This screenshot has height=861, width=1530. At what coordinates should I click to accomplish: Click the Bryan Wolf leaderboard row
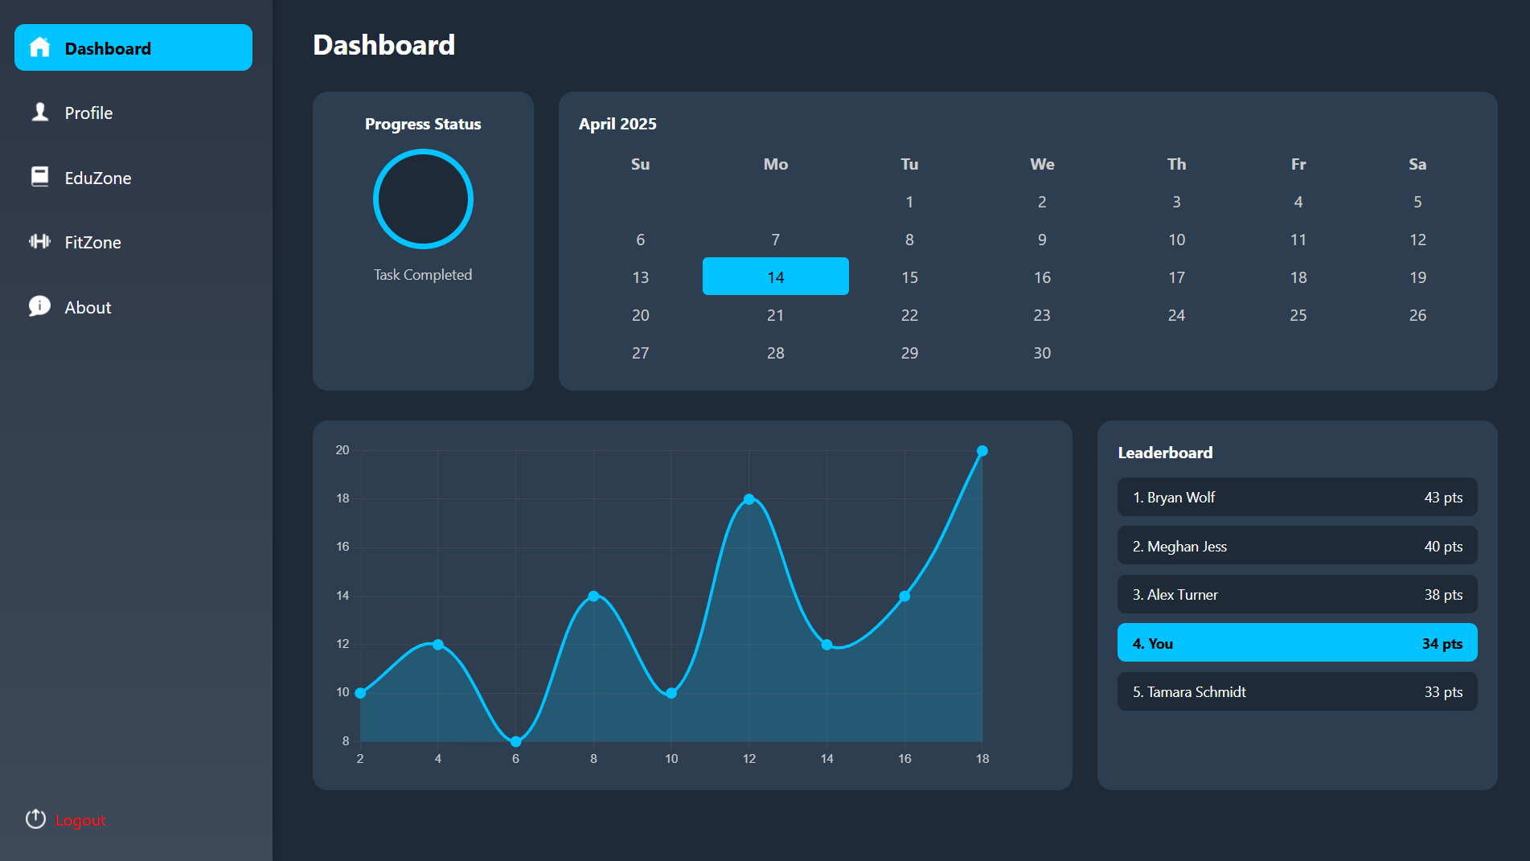[x=1298, y=497]
